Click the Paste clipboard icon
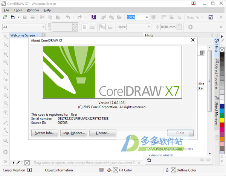 (x=58, y=17)
